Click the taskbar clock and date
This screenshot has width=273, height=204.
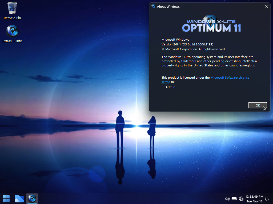pyautogui.click(x=254, y=199)
